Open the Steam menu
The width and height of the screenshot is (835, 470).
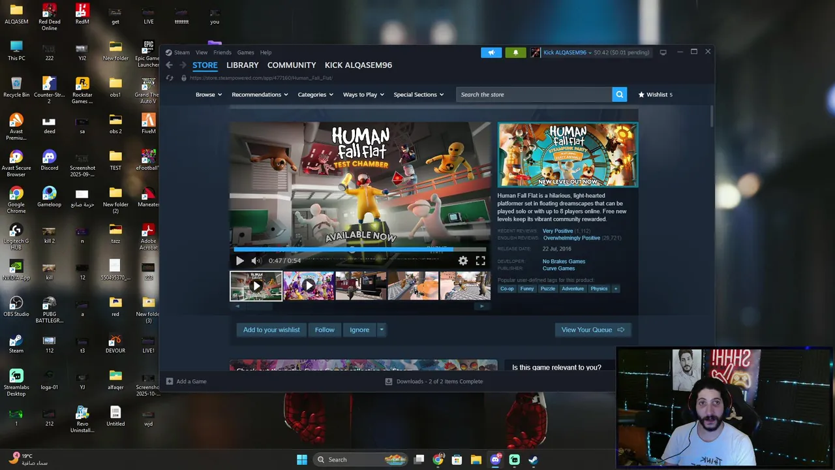tap(182, 52)
